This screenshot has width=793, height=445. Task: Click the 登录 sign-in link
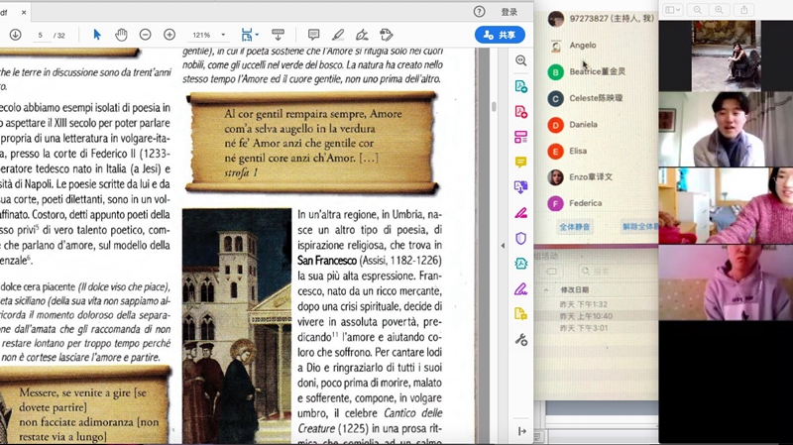click(x=509, y=12)
